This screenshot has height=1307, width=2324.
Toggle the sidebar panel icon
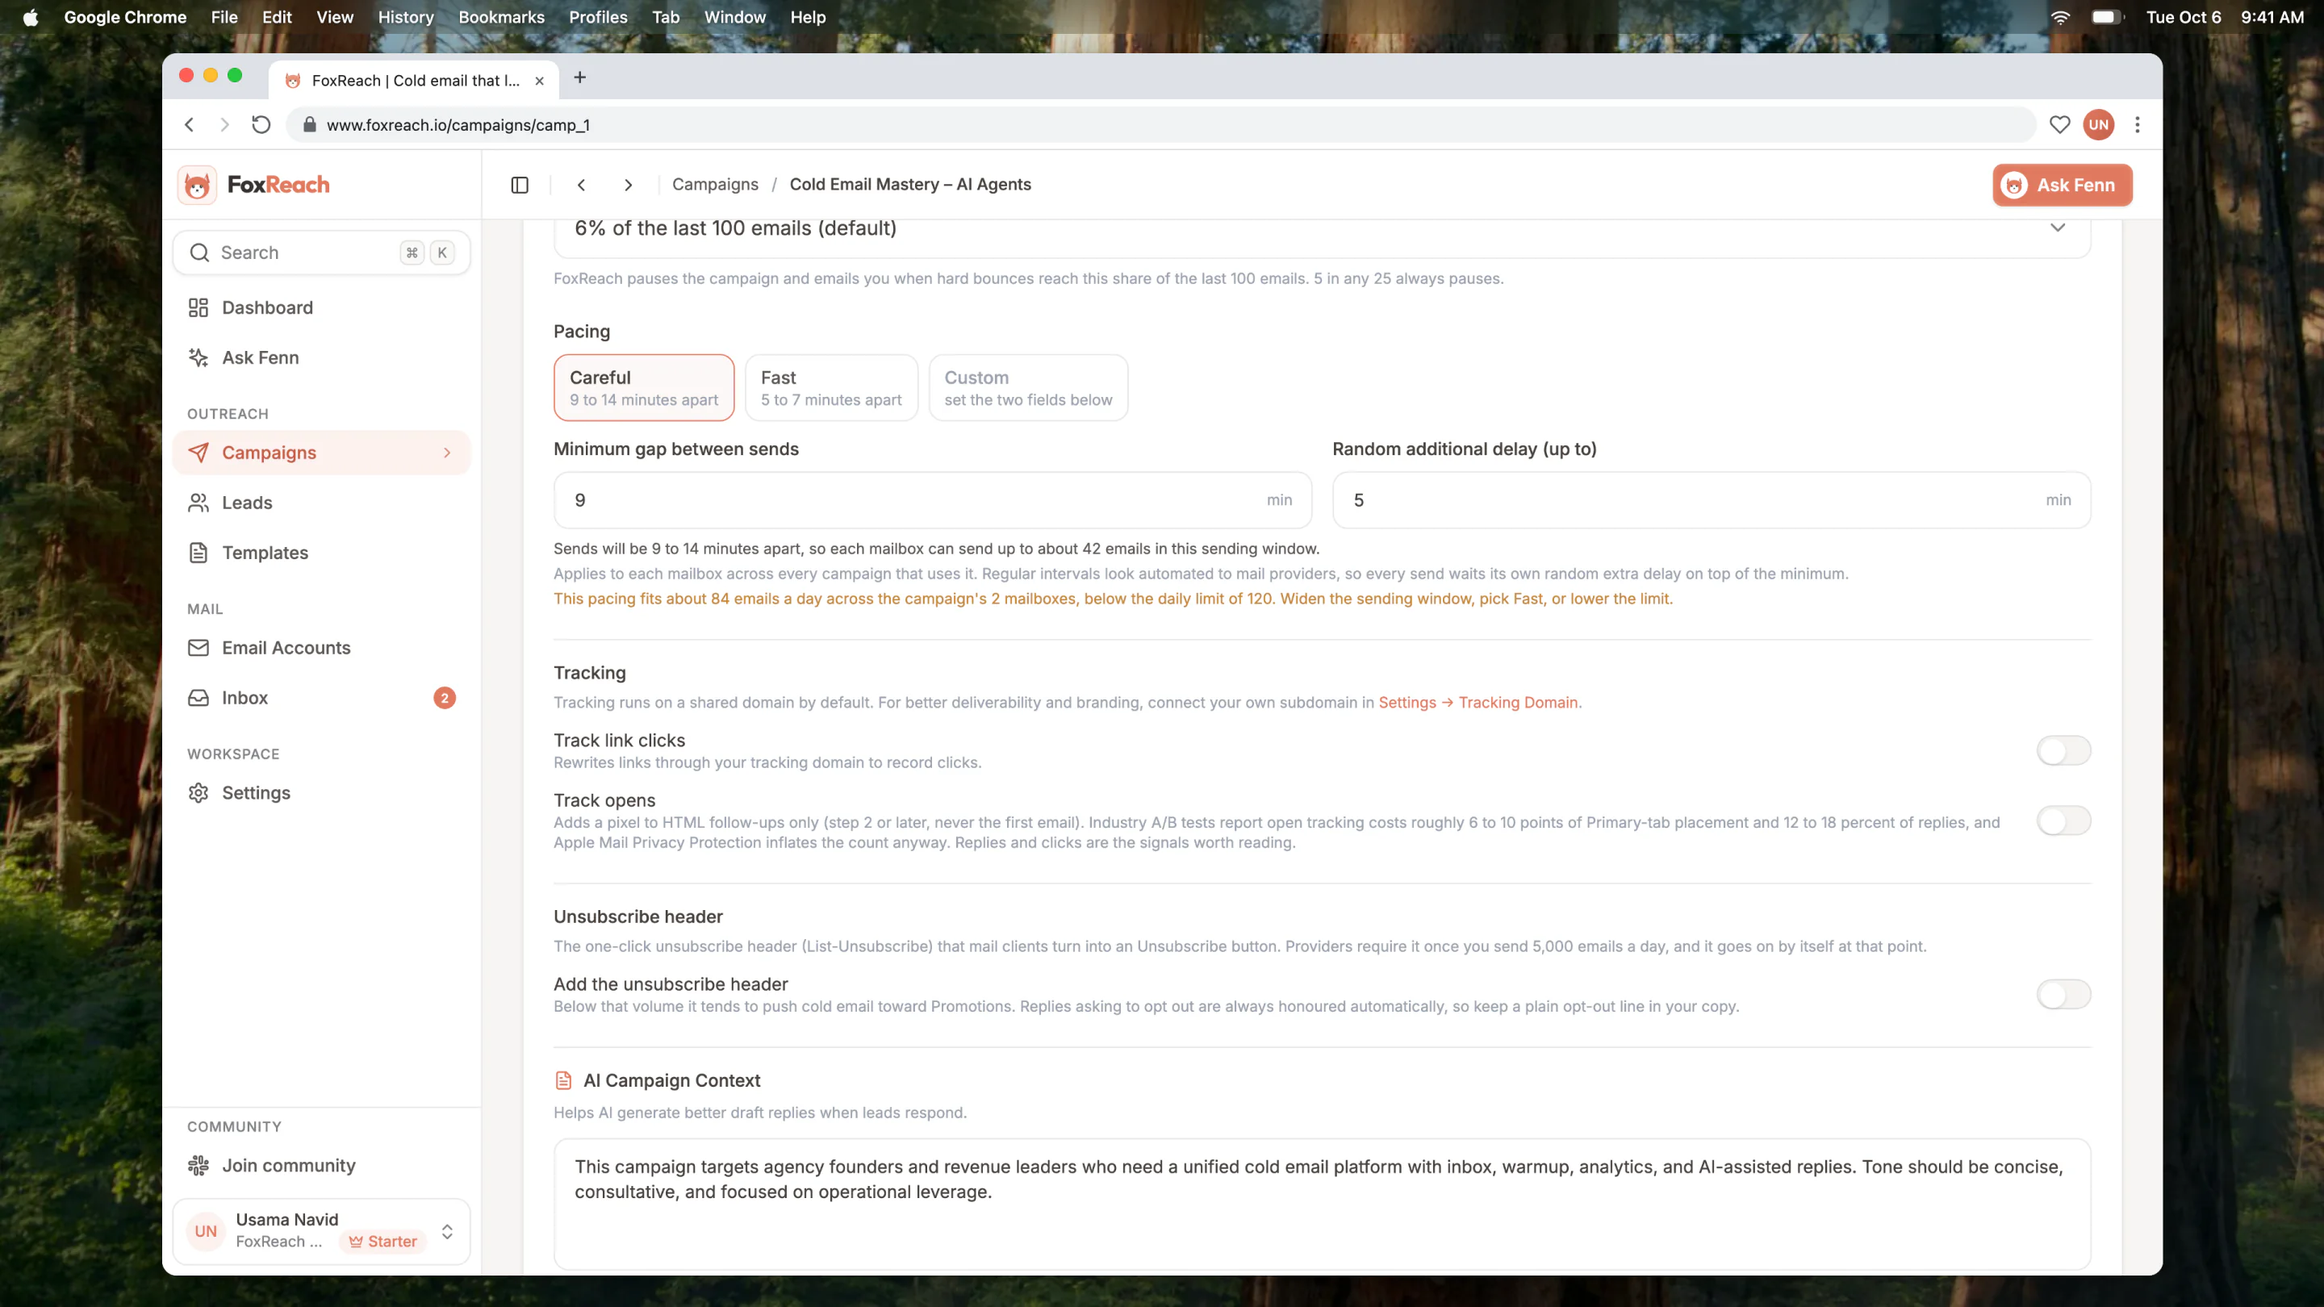tap(520, 185)
